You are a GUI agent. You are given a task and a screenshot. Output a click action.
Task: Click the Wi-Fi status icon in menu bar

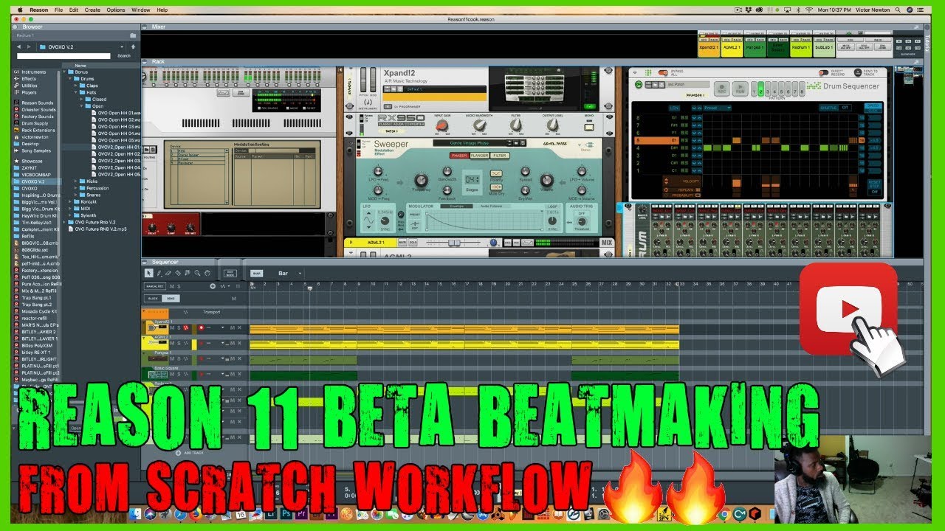tap(809, 10)
